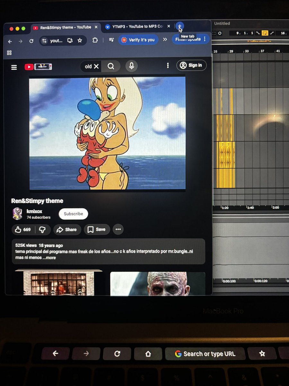The width and height of the screenshot is (289, 386).
Task: Open the kmixox channel avatar
Action: tap(17, 214)
